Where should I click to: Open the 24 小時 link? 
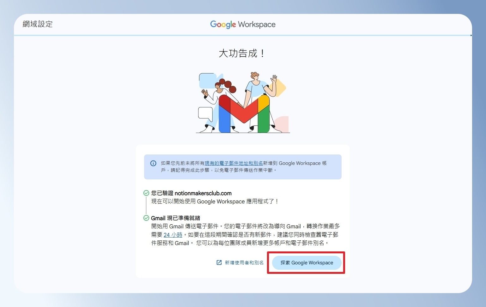(x=173, y=235)
